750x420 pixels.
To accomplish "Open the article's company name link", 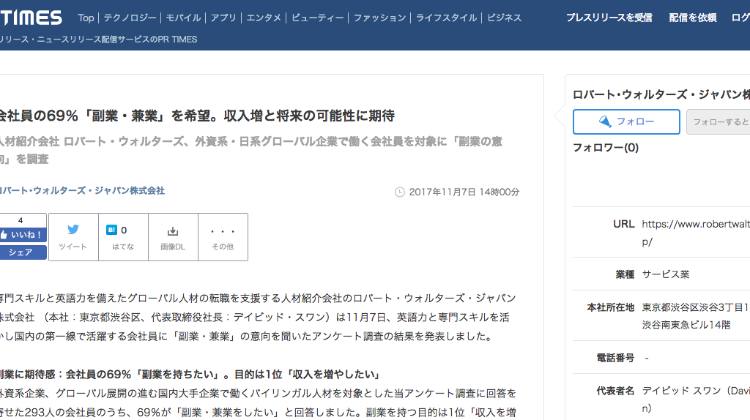I will tap(82, 191).
